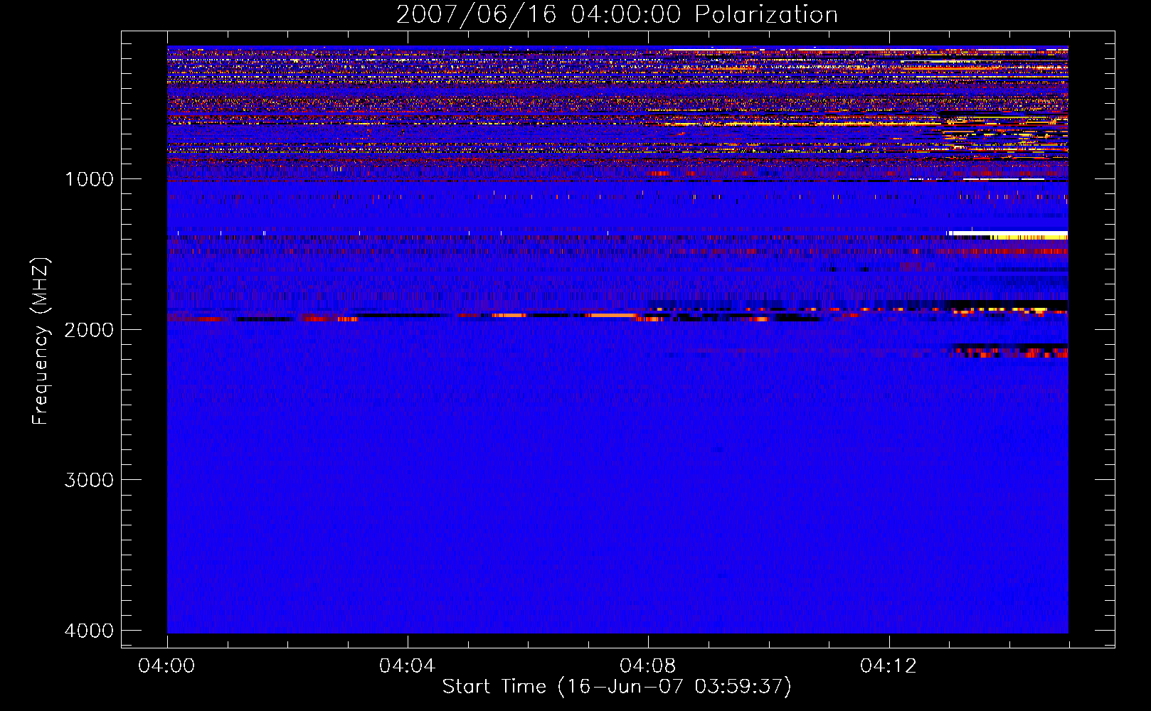Click the 04:08 time tick label
This screenshot has height=711, width=1151.
[648, 666]
